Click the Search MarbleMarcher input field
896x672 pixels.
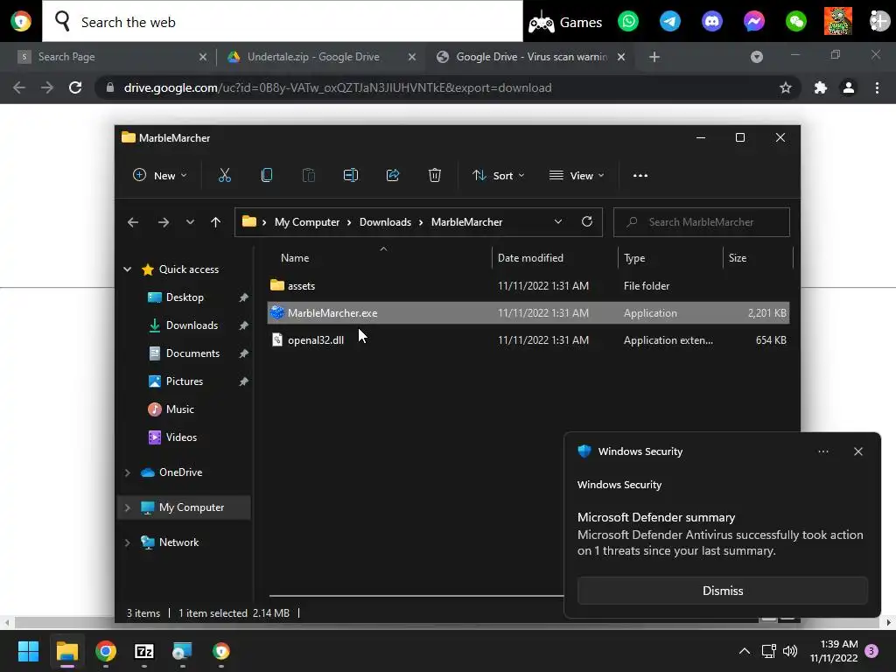click(701, 222)
